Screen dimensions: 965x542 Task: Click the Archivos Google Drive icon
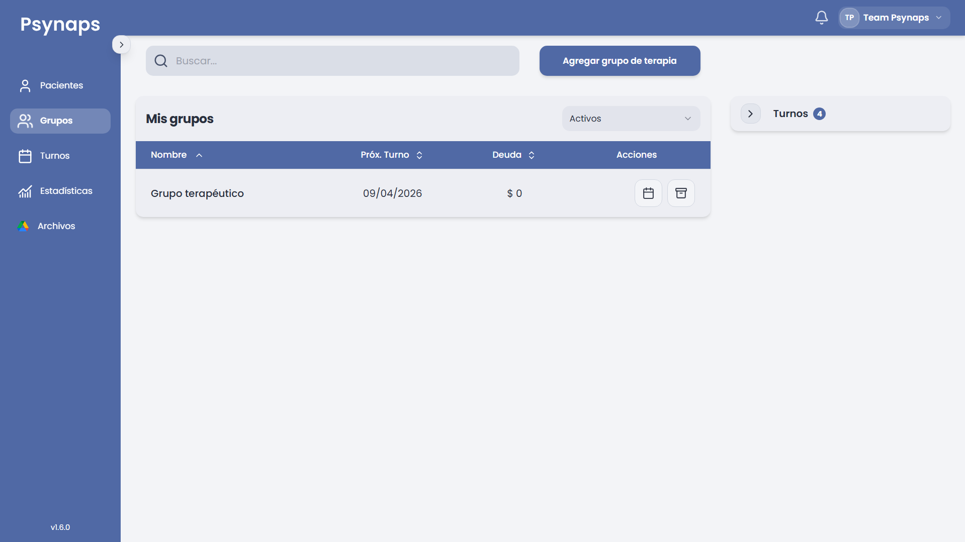click(23, 226)
